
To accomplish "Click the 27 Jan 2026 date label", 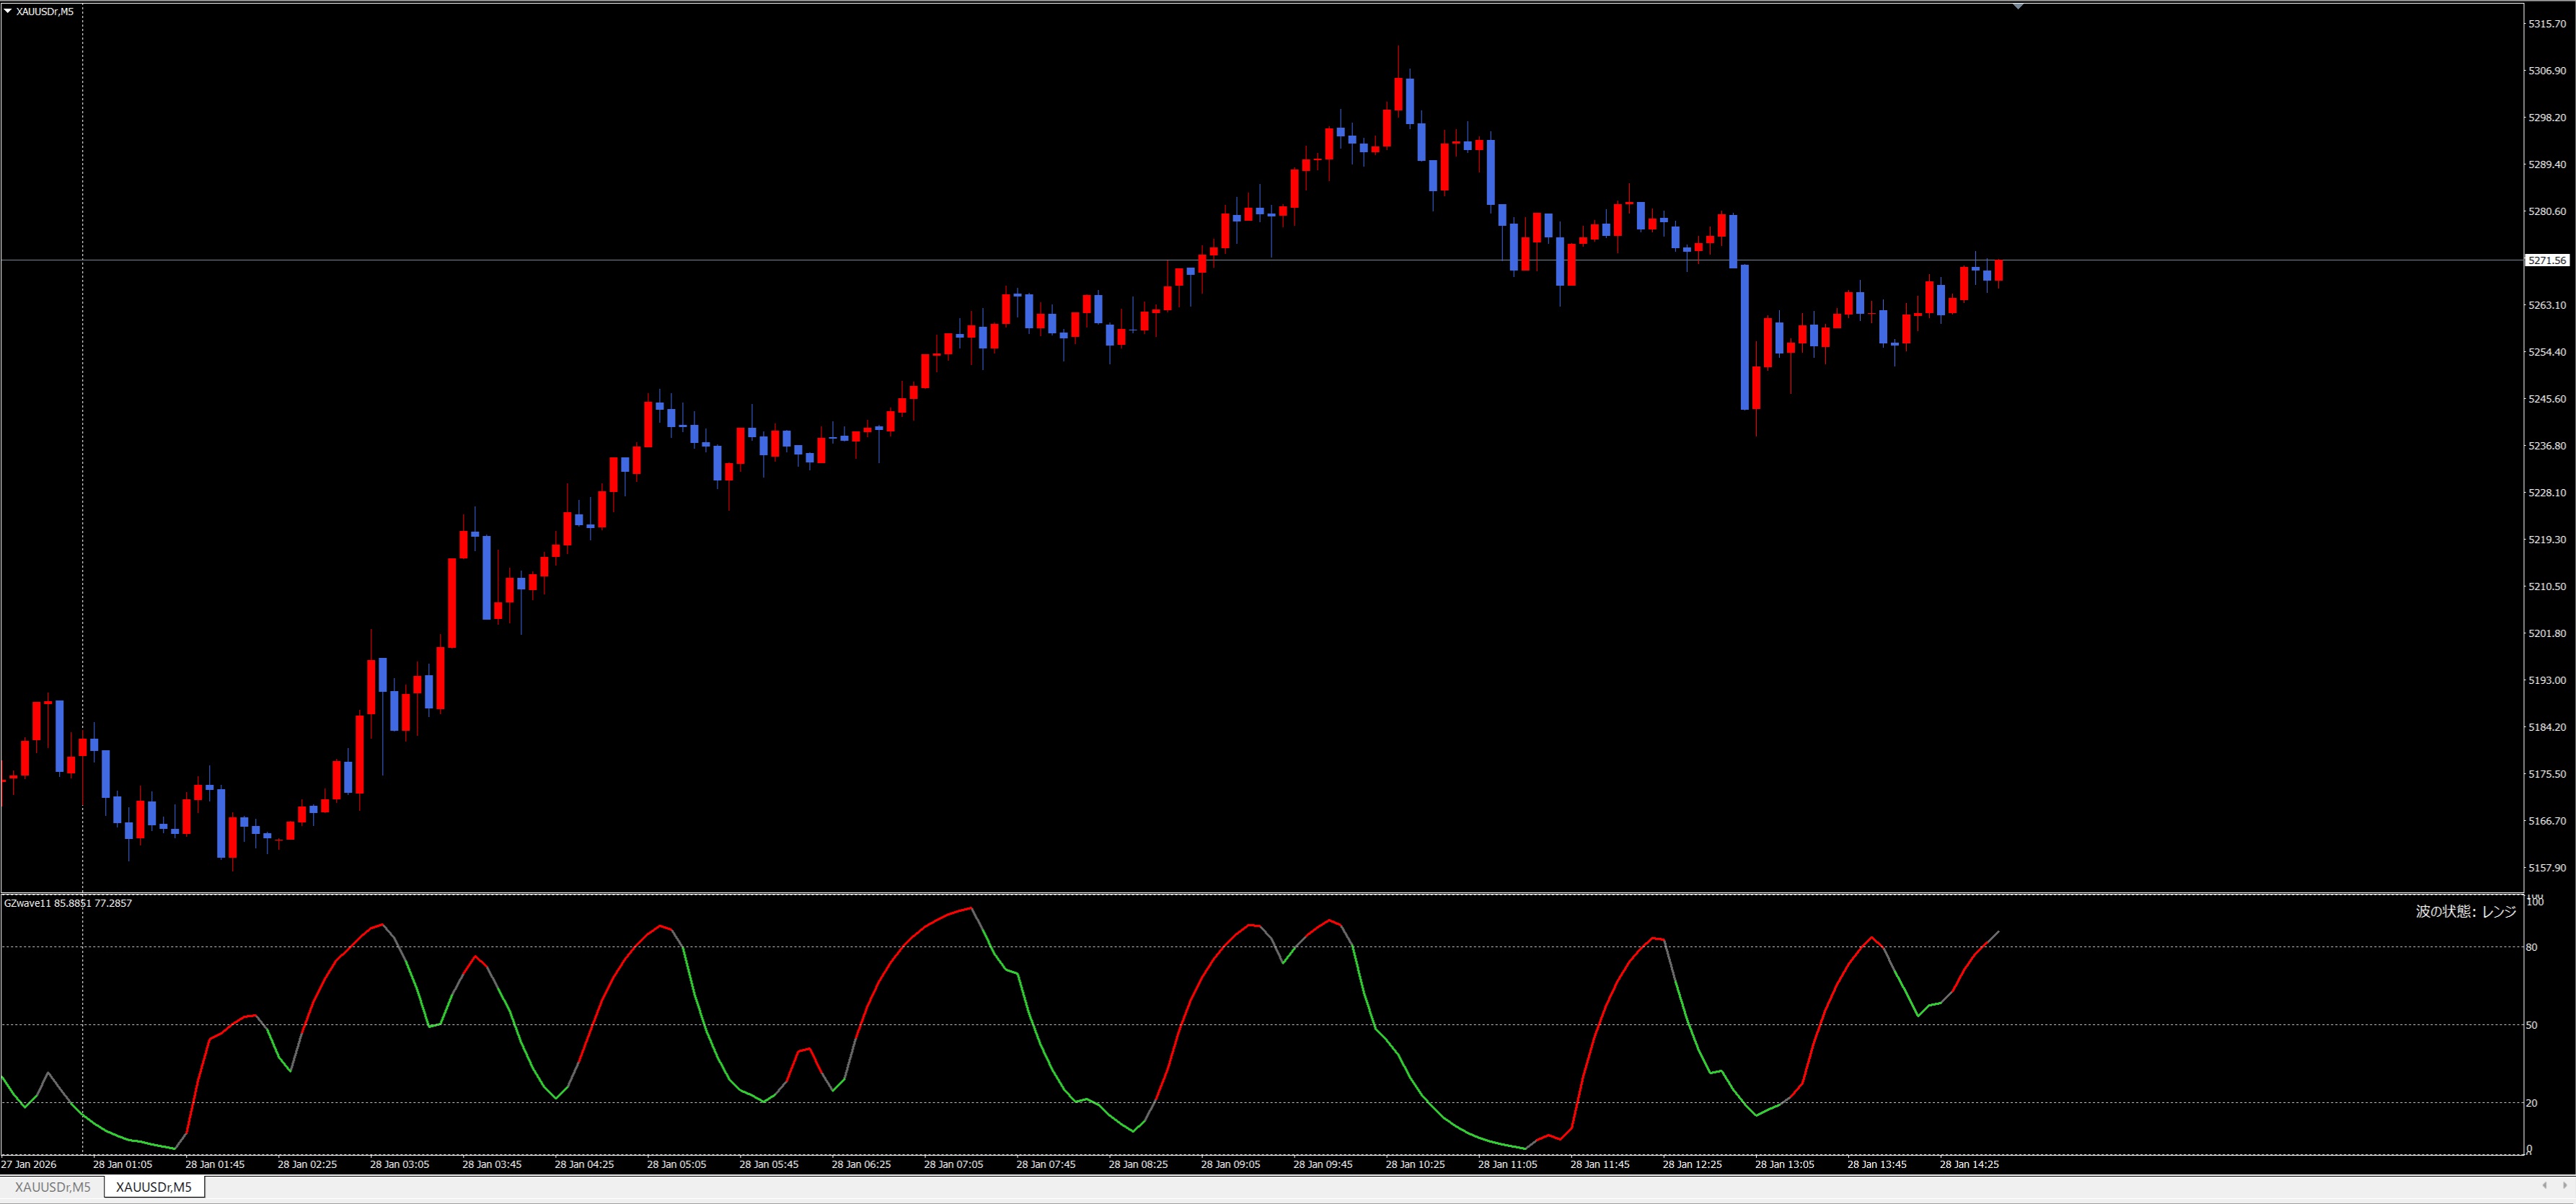I will (29, 1164).
